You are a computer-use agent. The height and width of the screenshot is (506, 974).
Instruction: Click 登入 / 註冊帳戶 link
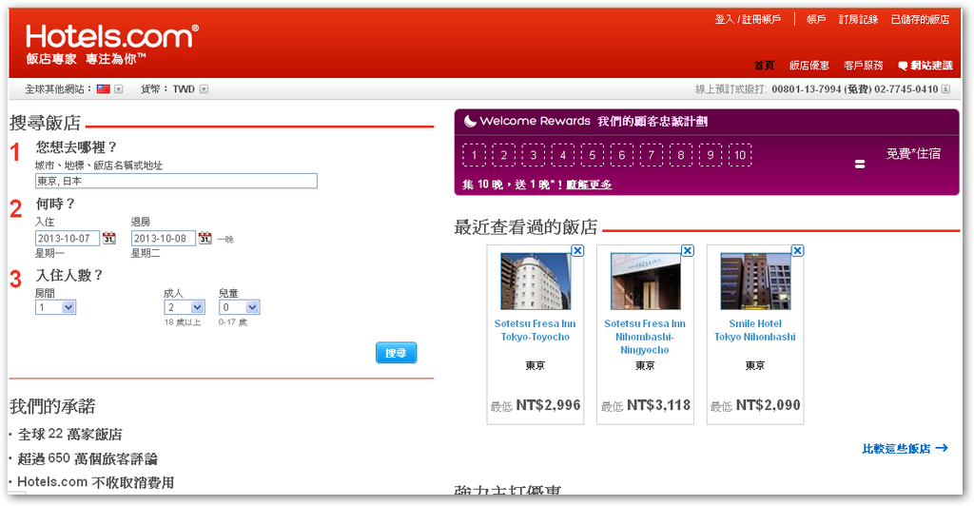click(x=748, y=19)
